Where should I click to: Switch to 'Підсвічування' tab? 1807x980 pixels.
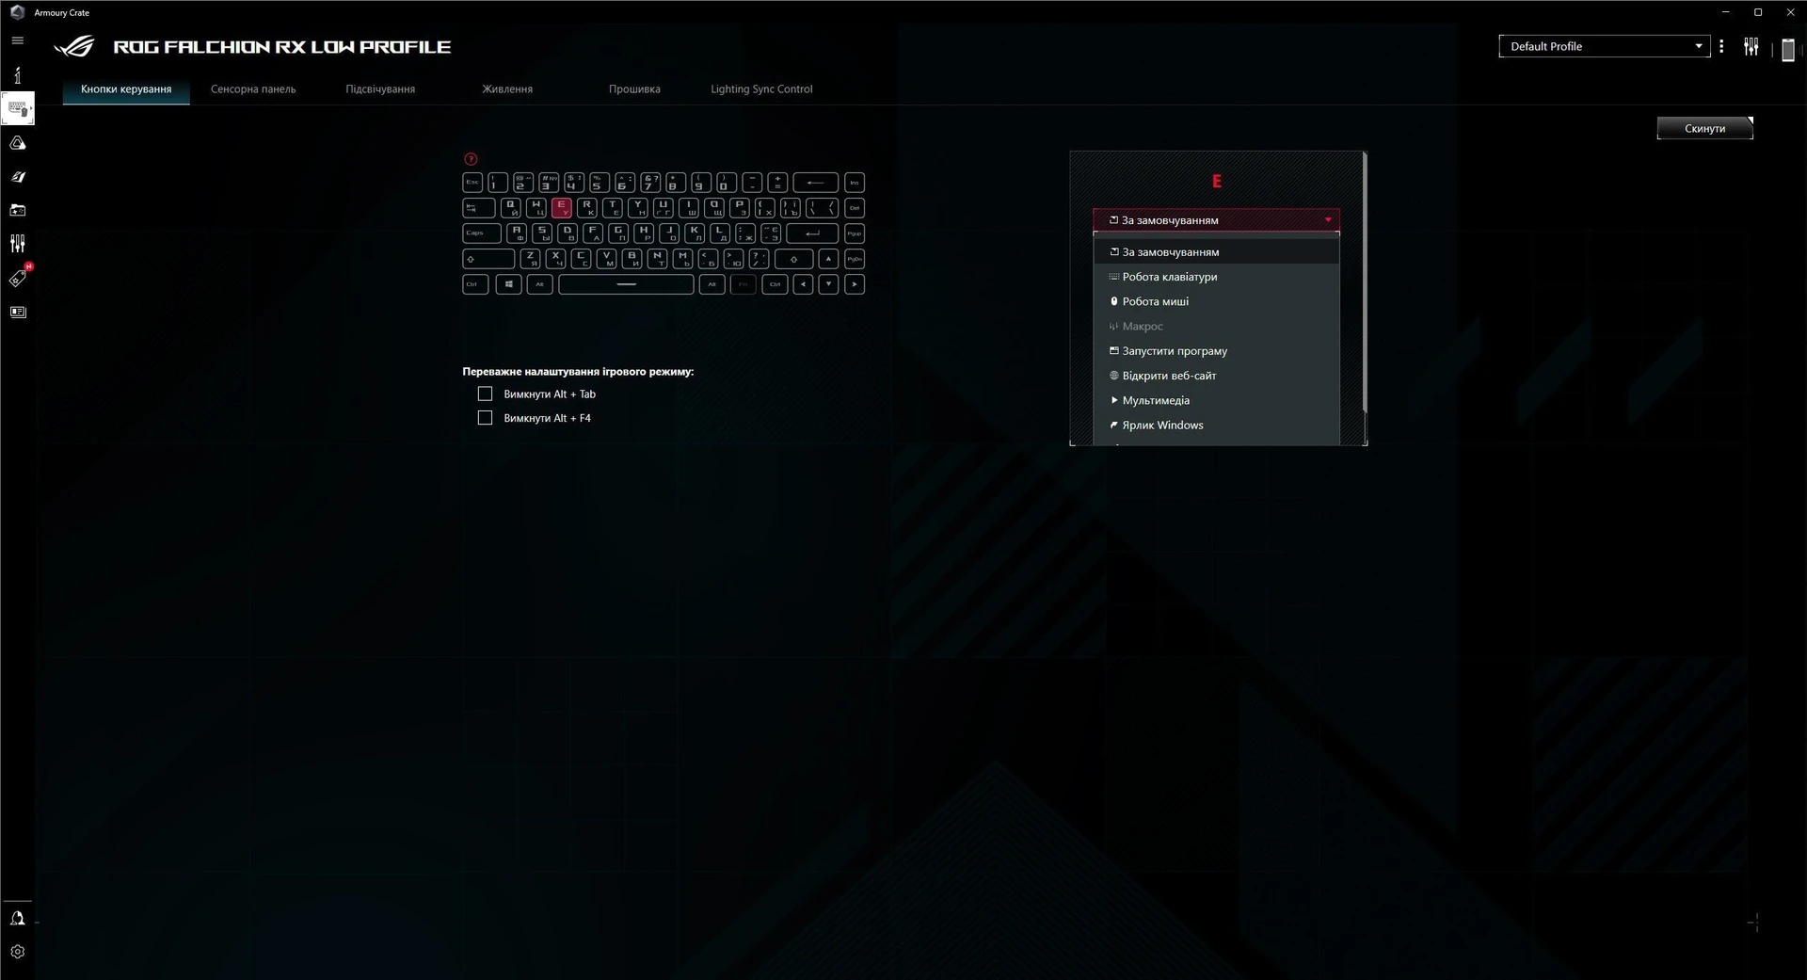380,89
